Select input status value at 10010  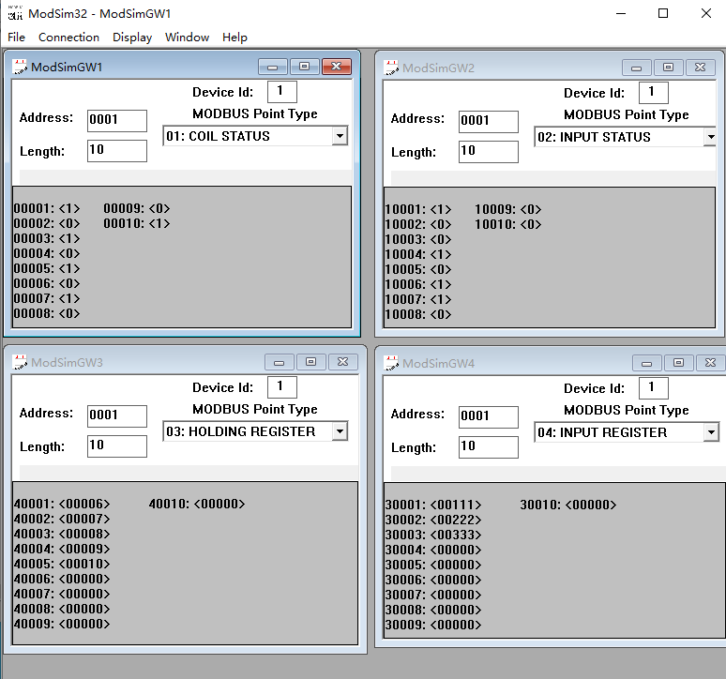tap(531, 224)
